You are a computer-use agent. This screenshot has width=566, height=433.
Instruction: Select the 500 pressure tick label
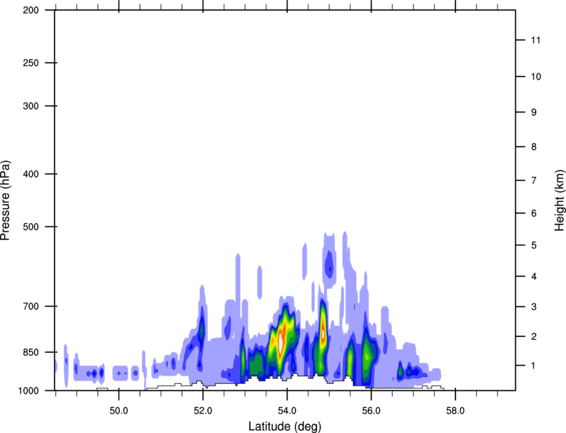[31, 226]
